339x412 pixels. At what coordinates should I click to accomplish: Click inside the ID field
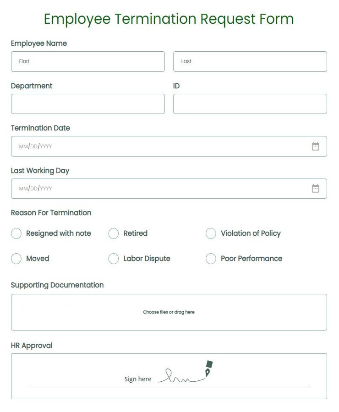coord(250,104)
